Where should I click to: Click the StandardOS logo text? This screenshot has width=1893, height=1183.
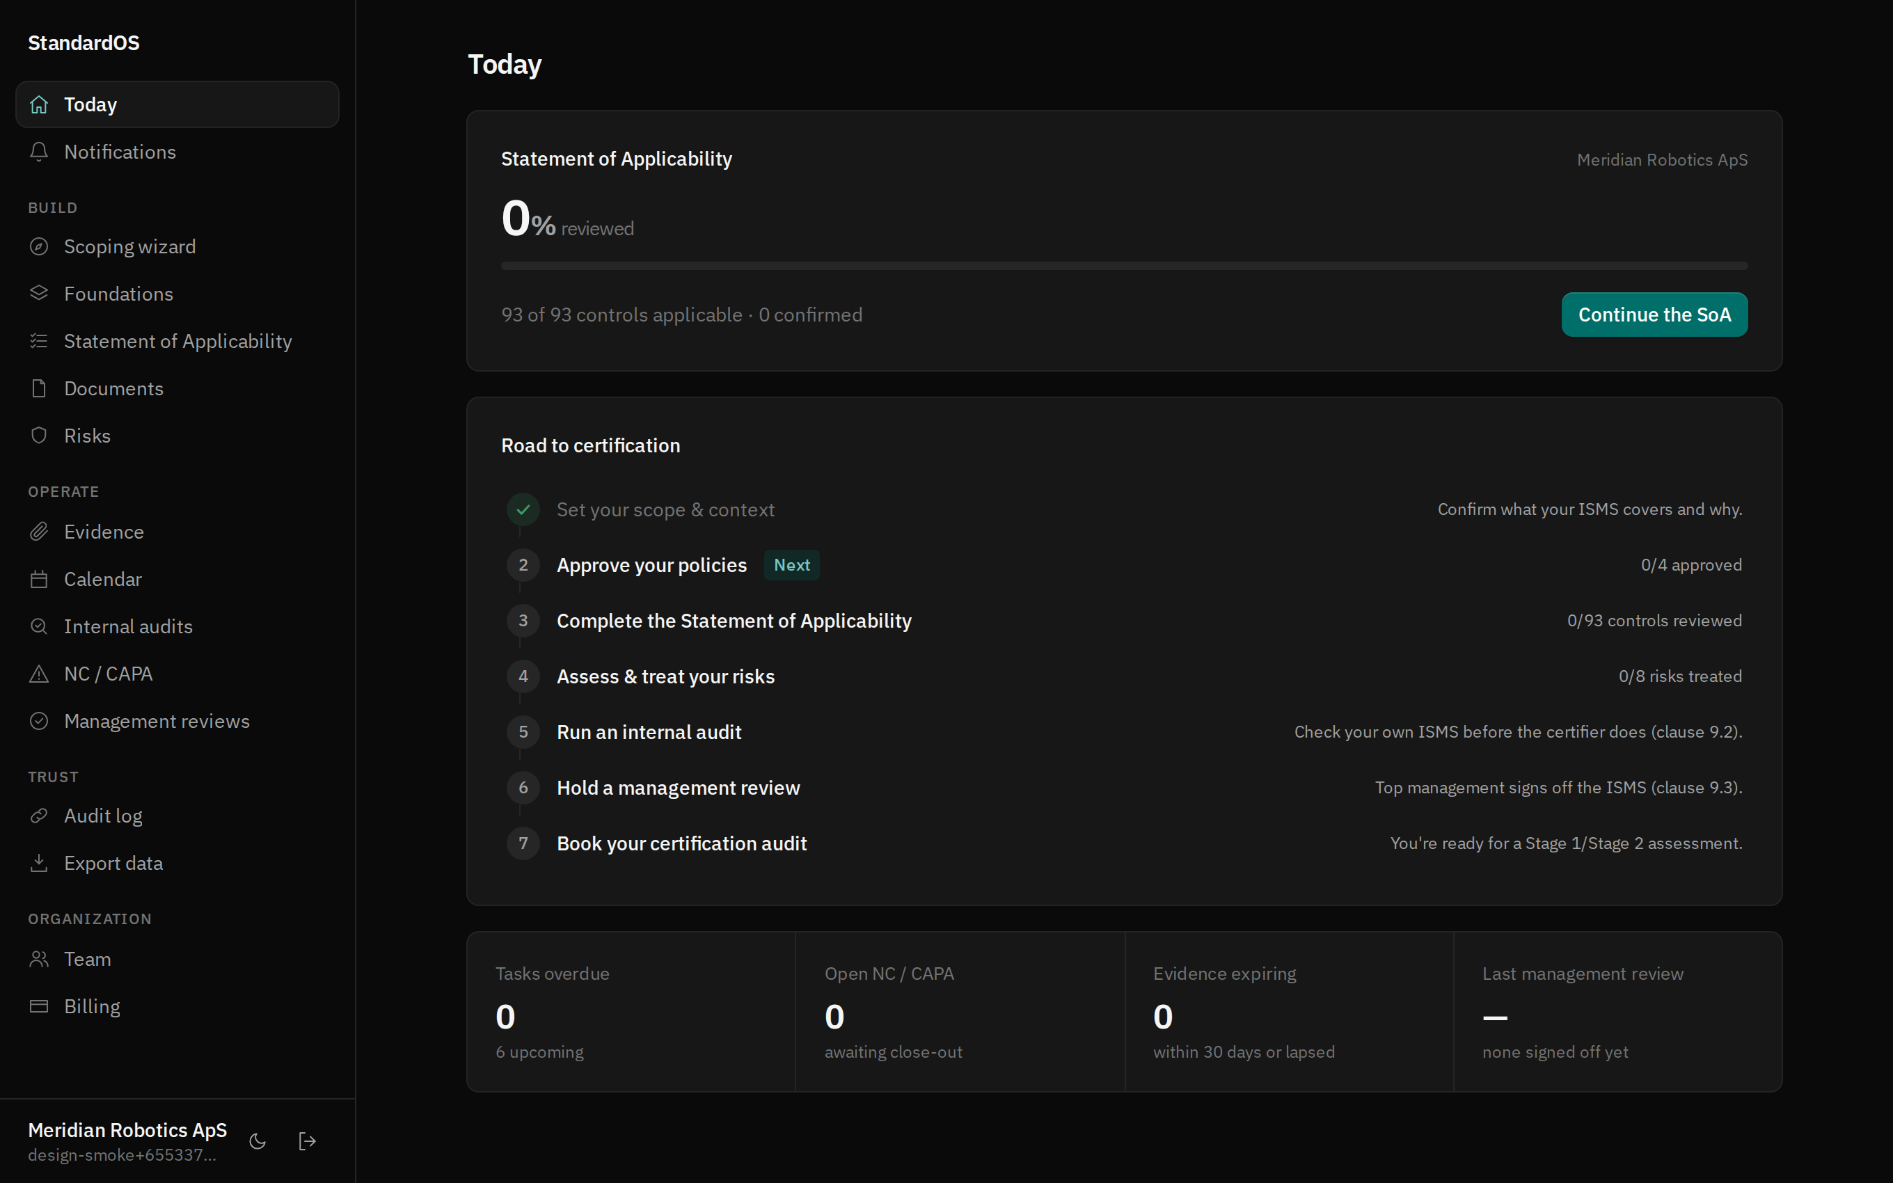point(84,43)
